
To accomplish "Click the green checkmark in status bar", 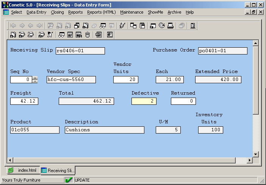I will tap(69, 180).
